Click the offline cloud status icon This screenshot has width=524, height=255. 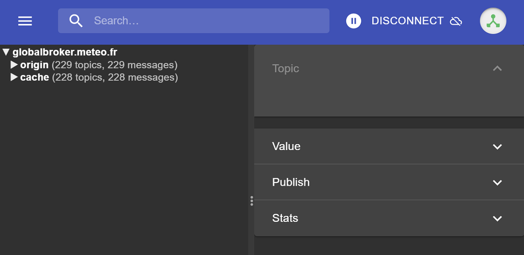click(x=456, y=21)
